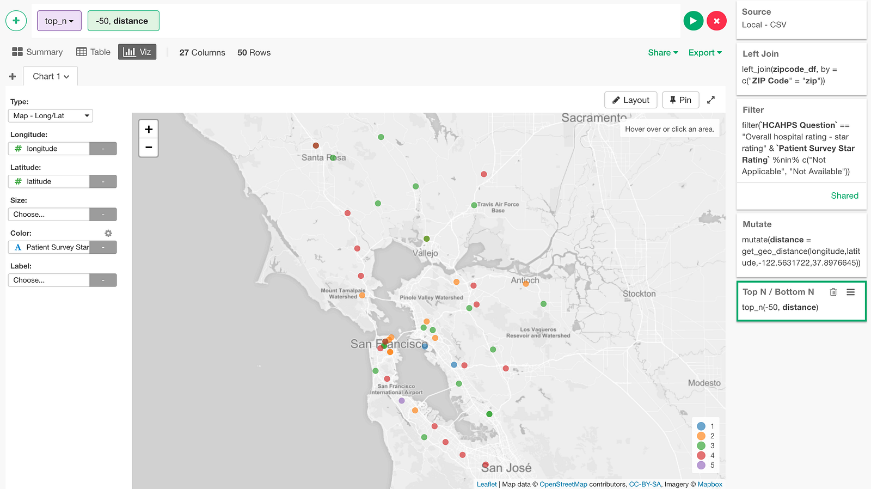
Task: Delete the Top N / Bottom N step
Action: click(x=833, y=292)
